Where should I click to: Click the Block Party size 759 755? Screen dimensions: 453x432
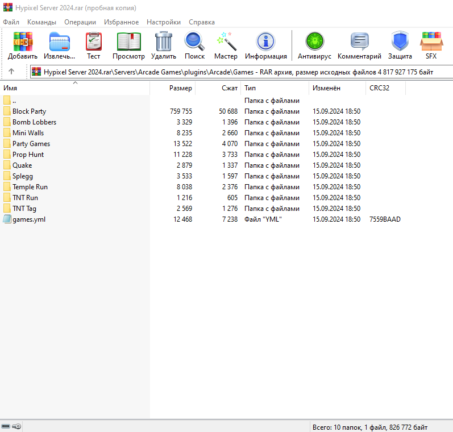point(181,111)
